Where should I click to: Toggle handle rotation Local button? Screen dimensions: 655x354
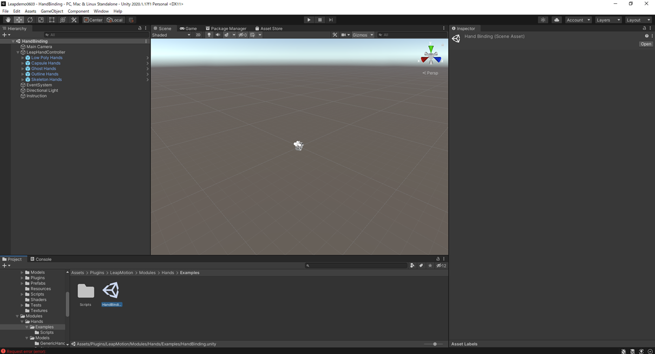click(115, 20)
